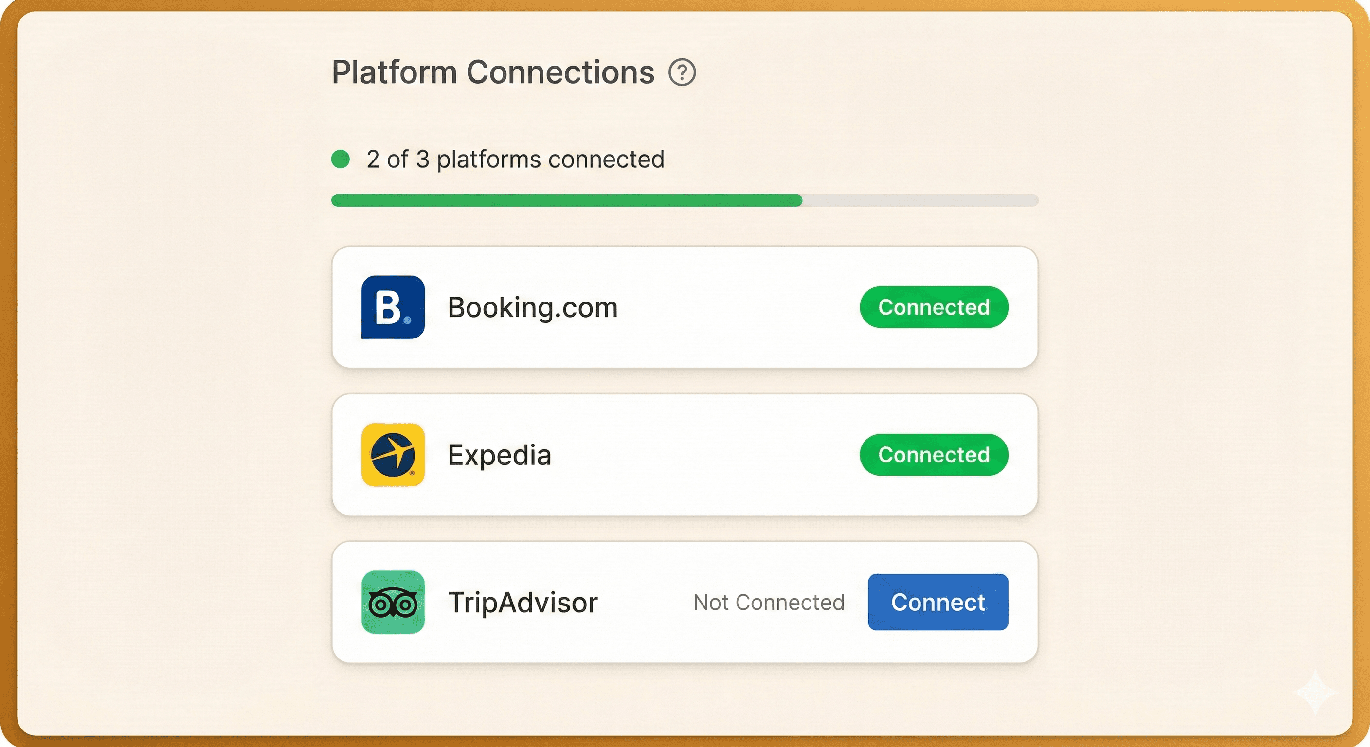1370x747 pixels.
Task: Open the Platform Connections help icon
Action: [683, 73]
